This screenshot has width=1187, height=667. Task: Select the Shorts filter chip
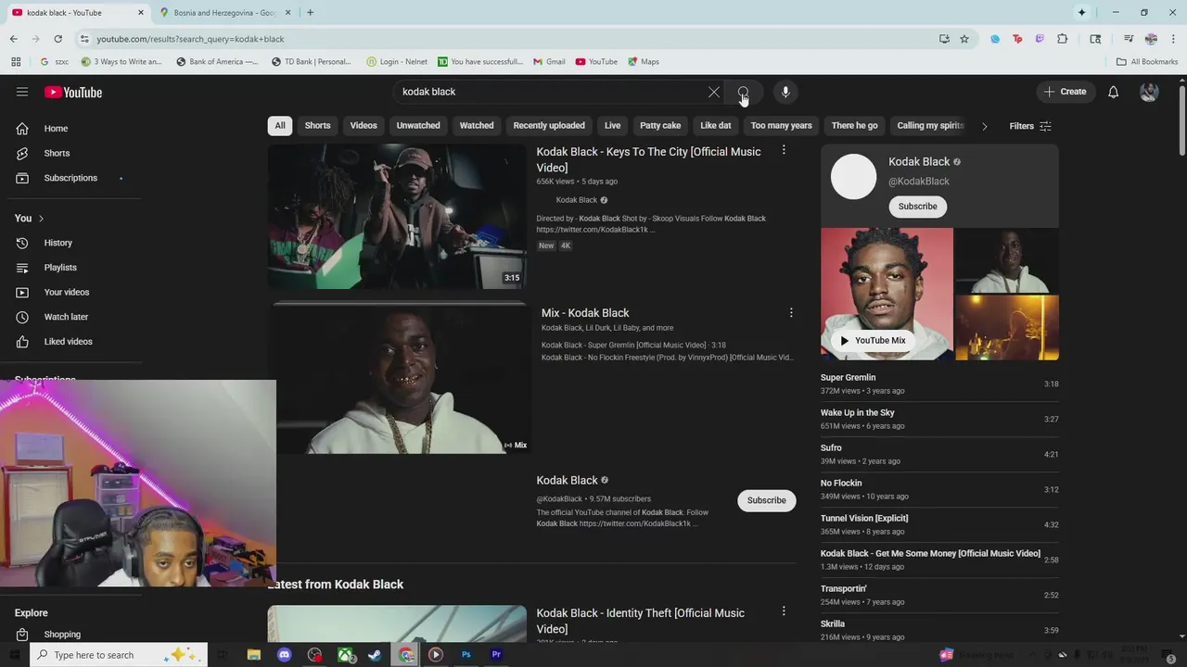click(x=317, y=126)
